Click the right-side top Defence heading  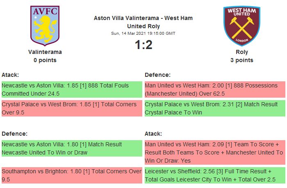pyautogui.click(x=158, y=75)
